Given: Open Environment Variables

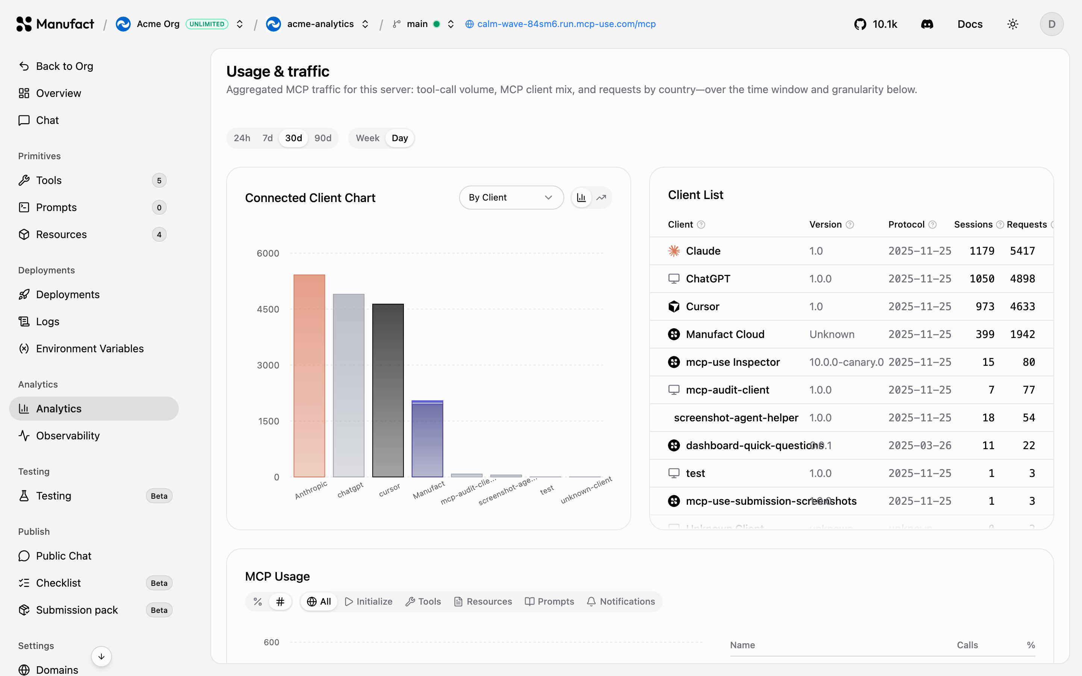Looking at the screenshot, I should point(94,349).
